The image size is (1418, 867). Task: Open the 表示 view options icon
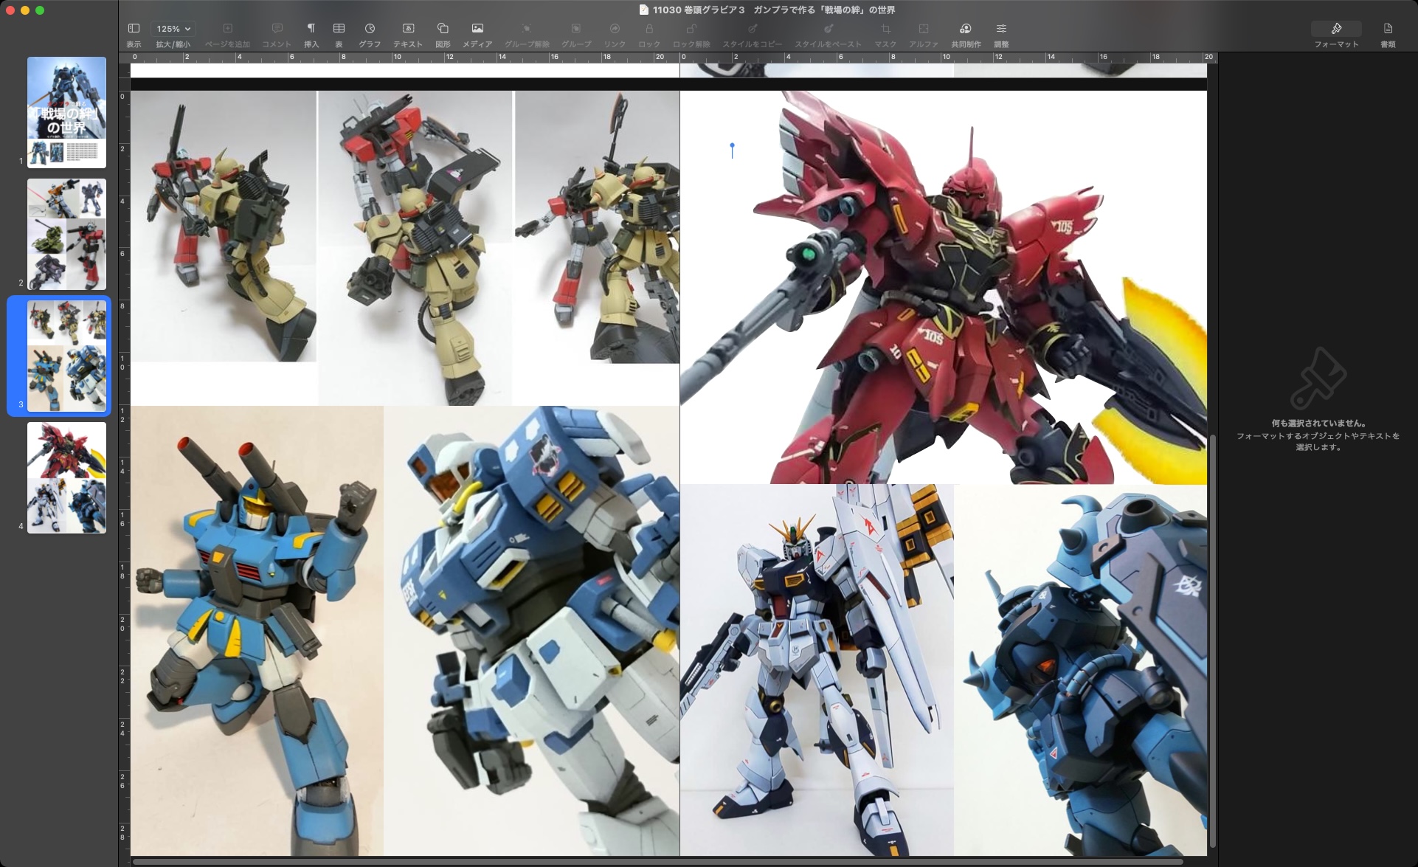point(134,29)
